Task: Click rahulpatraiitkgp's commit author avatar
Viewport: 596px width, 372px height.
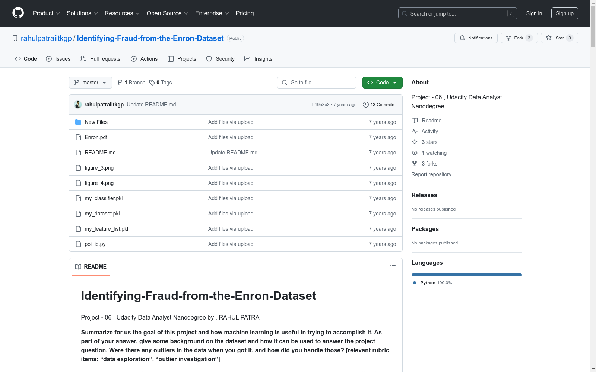Action: point(78,105)
